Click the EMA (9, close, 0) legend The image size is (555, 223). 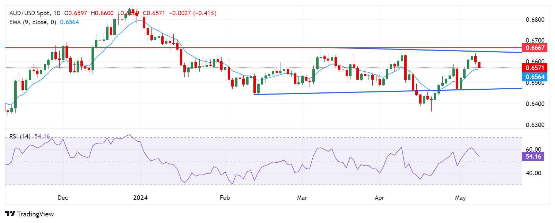tap(33, 22)
